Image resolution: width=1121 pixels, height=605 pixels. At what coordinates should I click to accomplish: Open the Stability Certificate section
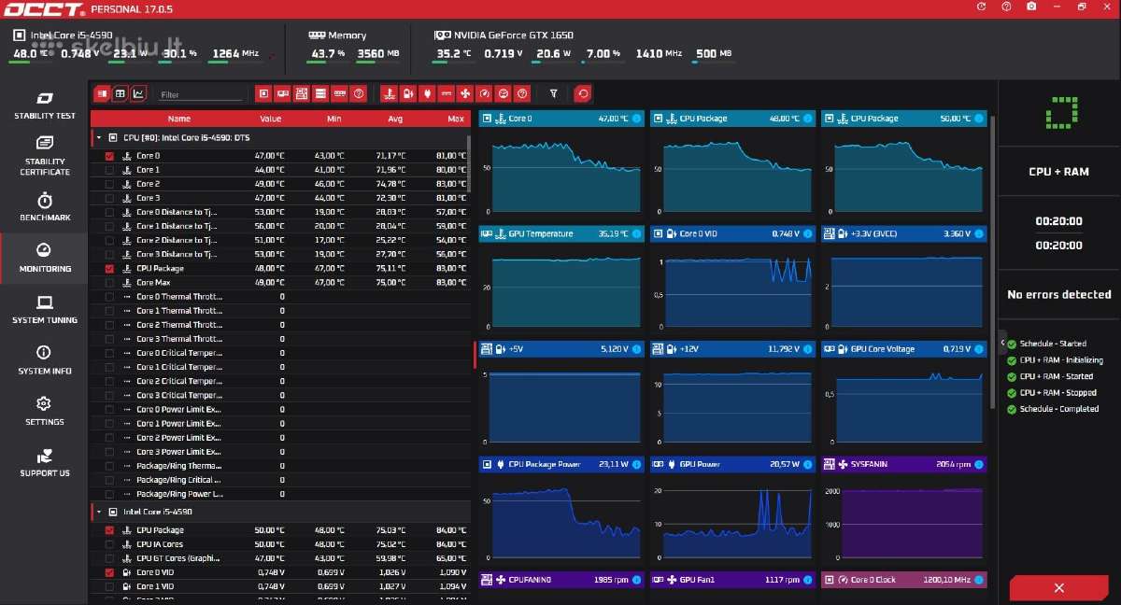pyautogui.click(x=45, y=156)
